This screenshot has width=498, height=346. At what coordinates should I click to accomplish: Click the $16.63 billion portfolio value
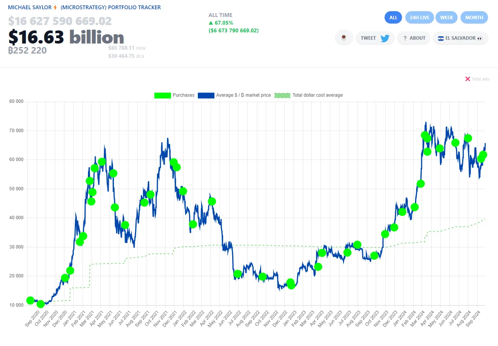pyautogui.click(x=66, y=37)
